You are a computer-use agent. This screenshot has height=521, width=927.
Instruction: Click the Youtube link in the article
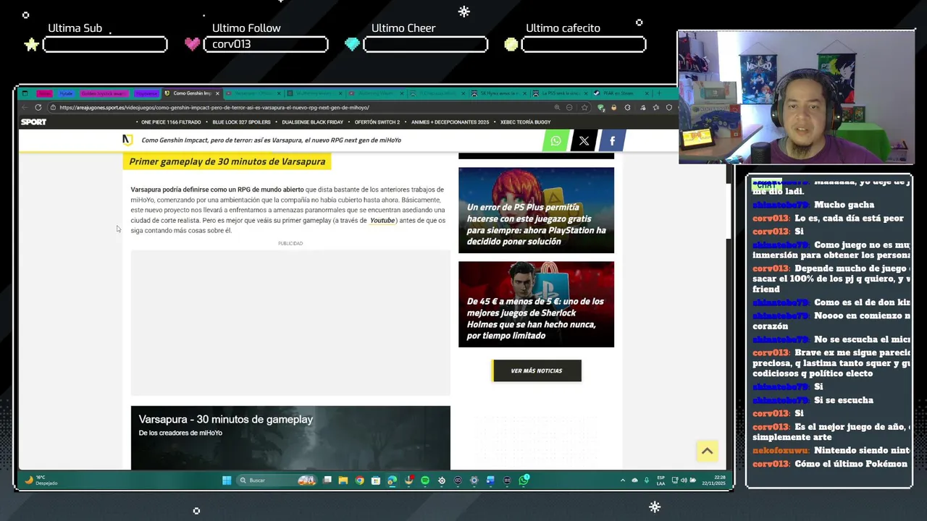pos(382,220)
